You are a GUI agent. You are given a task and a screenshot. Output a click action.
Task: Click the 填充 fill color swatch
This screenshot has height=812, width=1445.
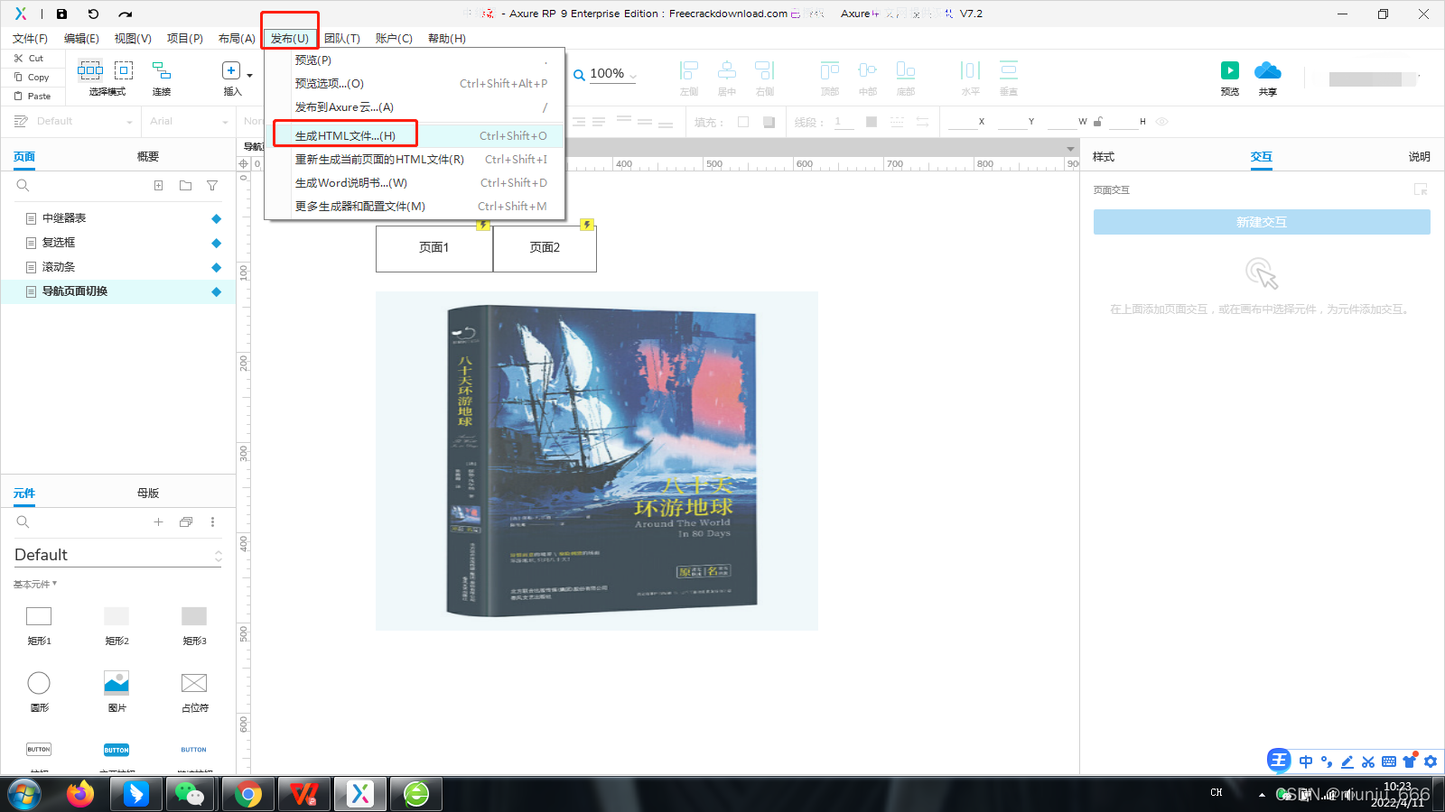pyautogui.click(x=743, y=122)
